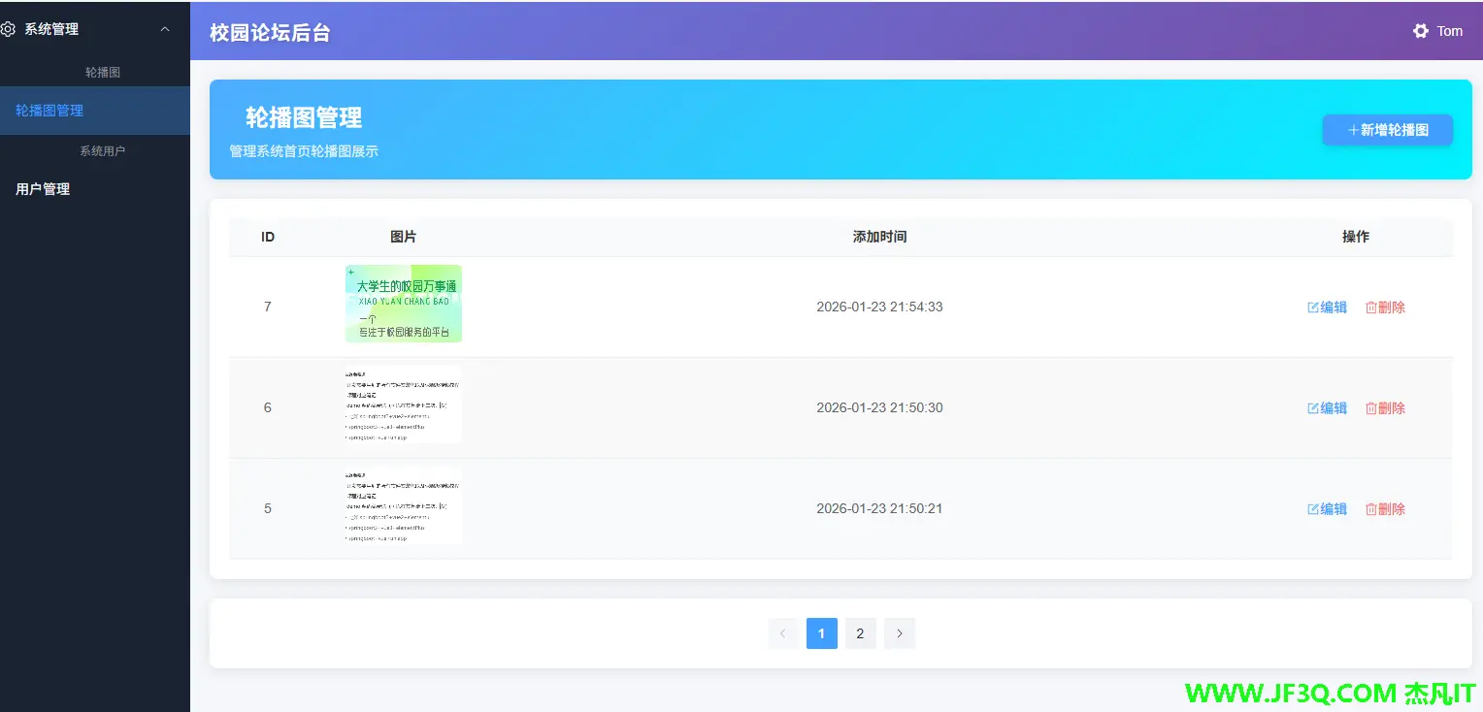The height and width of the screenshot is (712, 1483).
Task: Open the image thumbnail in row 6
Action: pos(403,405)
